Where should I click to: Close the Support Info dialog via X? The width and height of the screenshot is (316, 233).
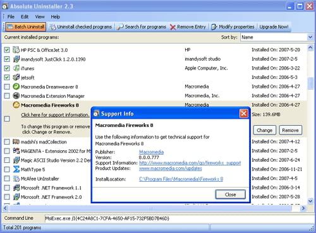(244, 114)
